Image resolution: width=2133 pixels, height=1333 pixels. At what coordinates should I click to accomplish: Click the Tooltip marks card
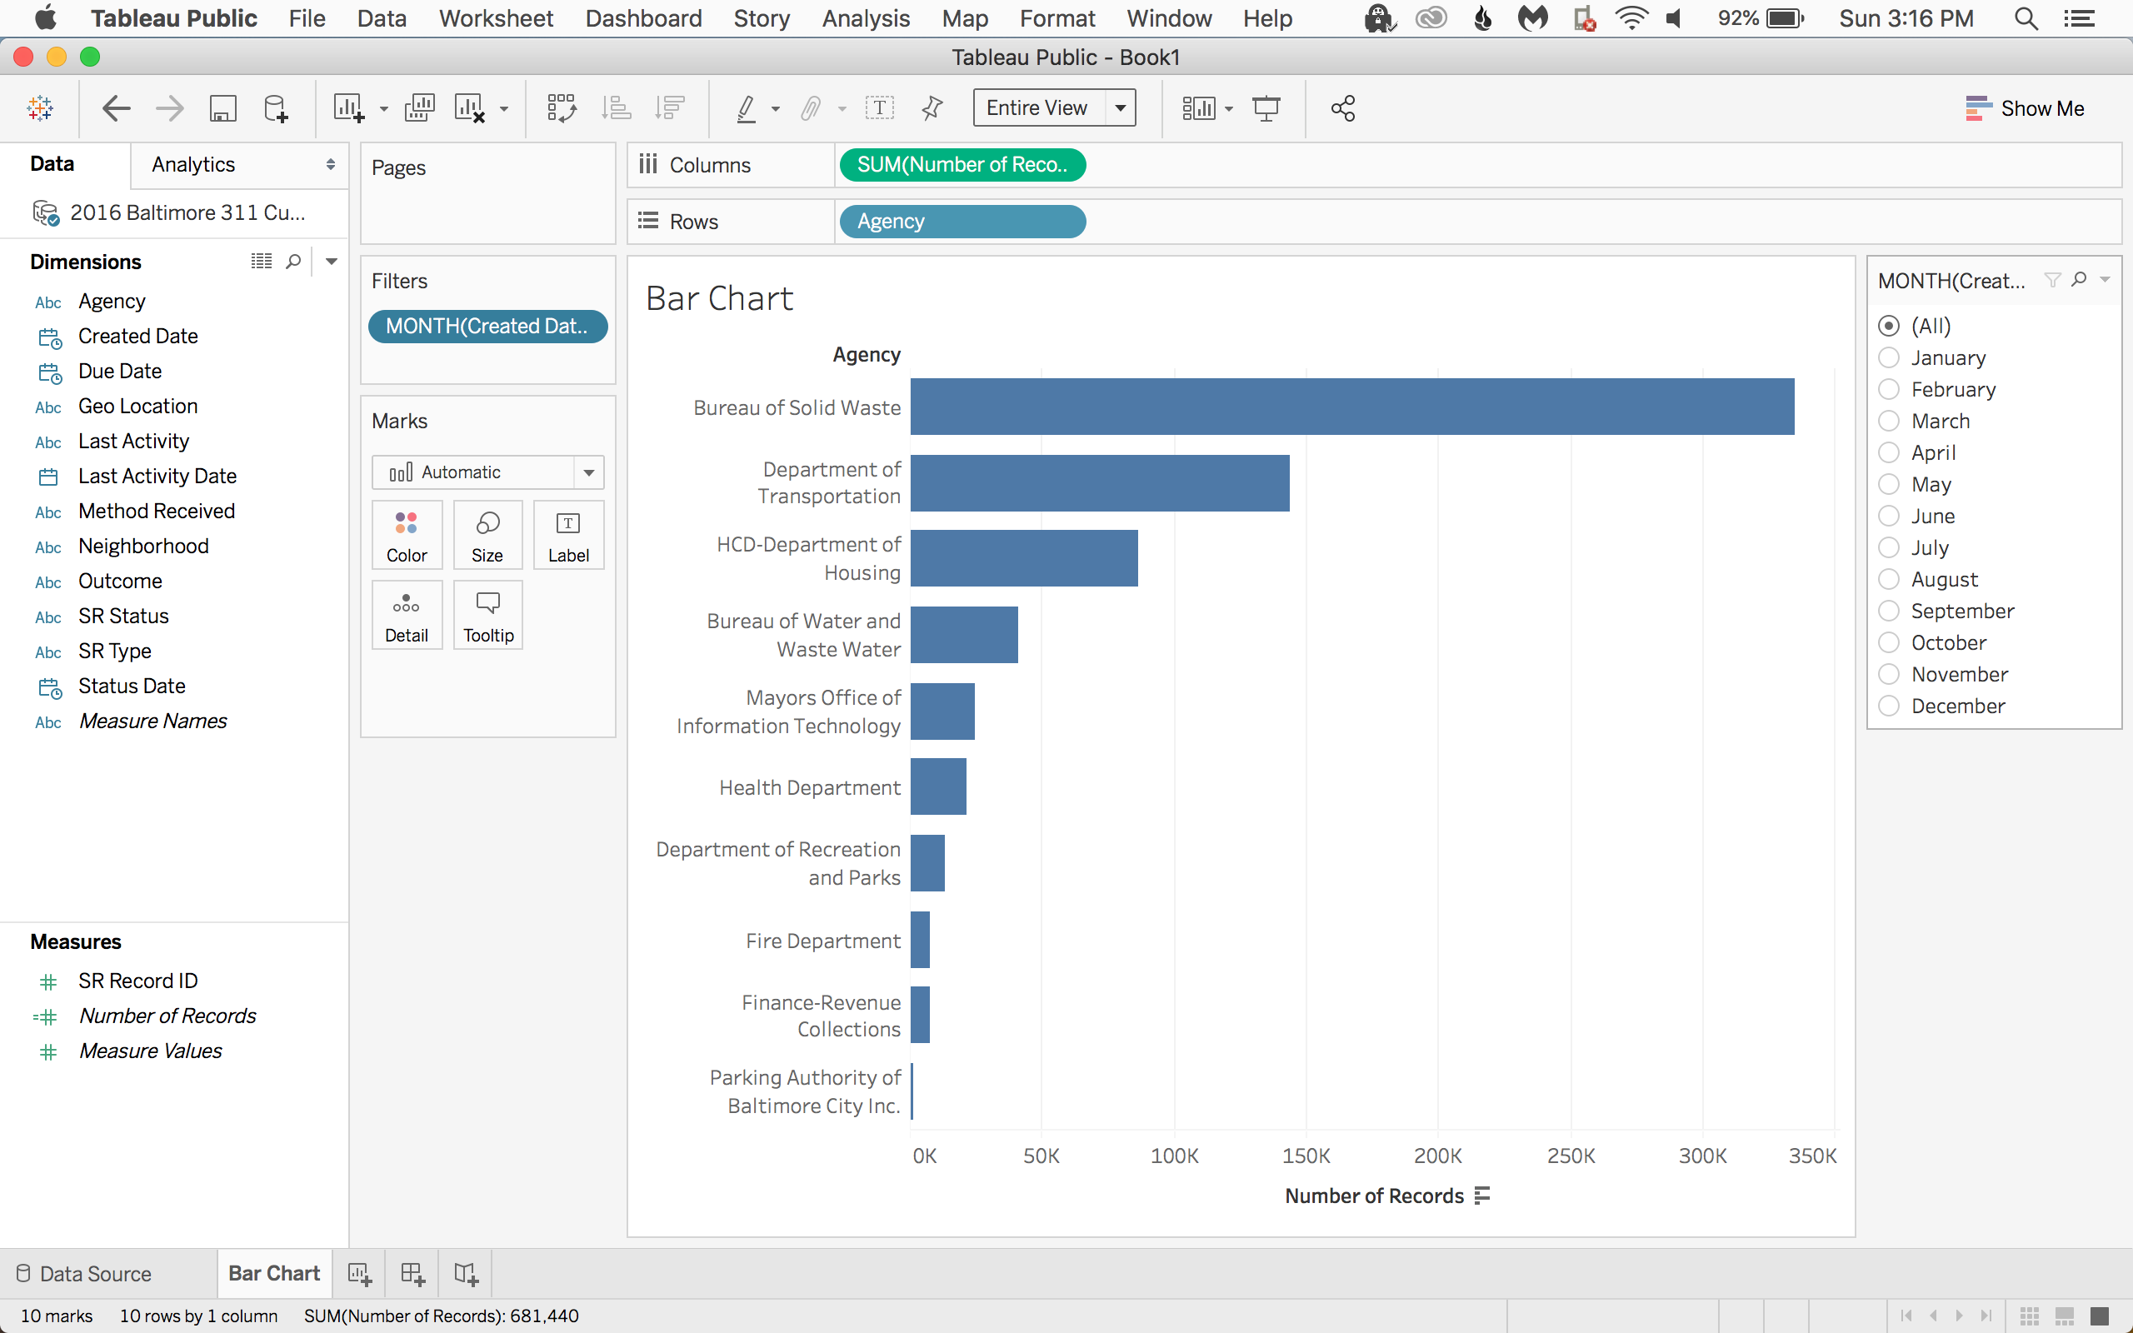(487, 615)
